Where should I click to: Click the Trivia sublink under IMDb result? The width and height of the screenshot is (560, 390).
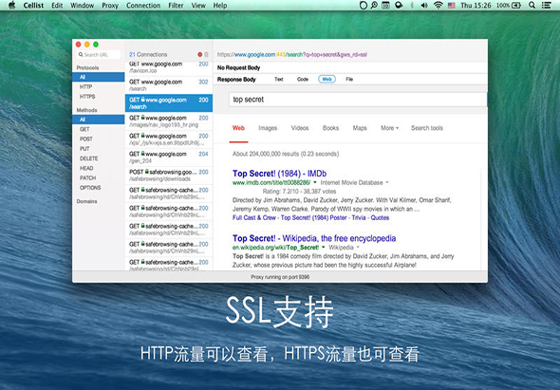pos(359,217)
